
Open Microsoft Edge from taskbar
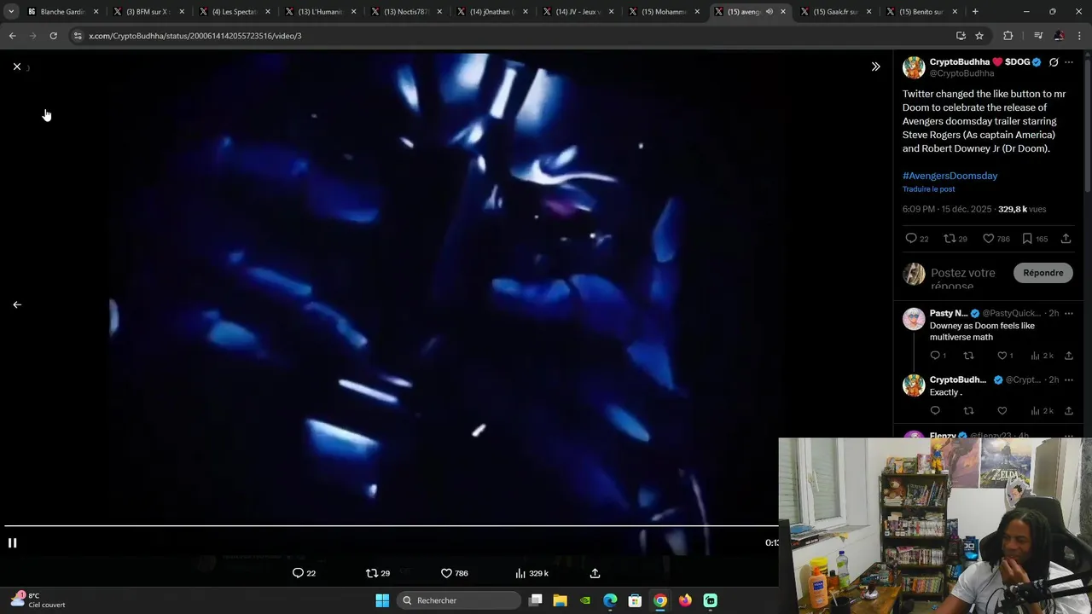[x=610, y=600]
